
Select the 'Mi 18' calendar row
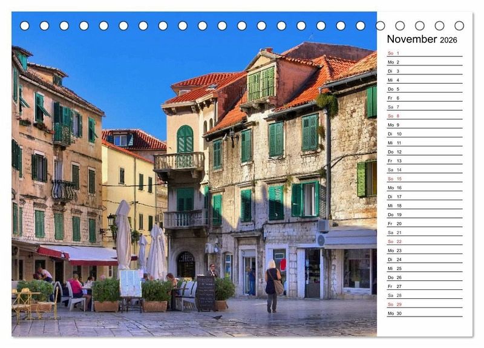(425, 205)
